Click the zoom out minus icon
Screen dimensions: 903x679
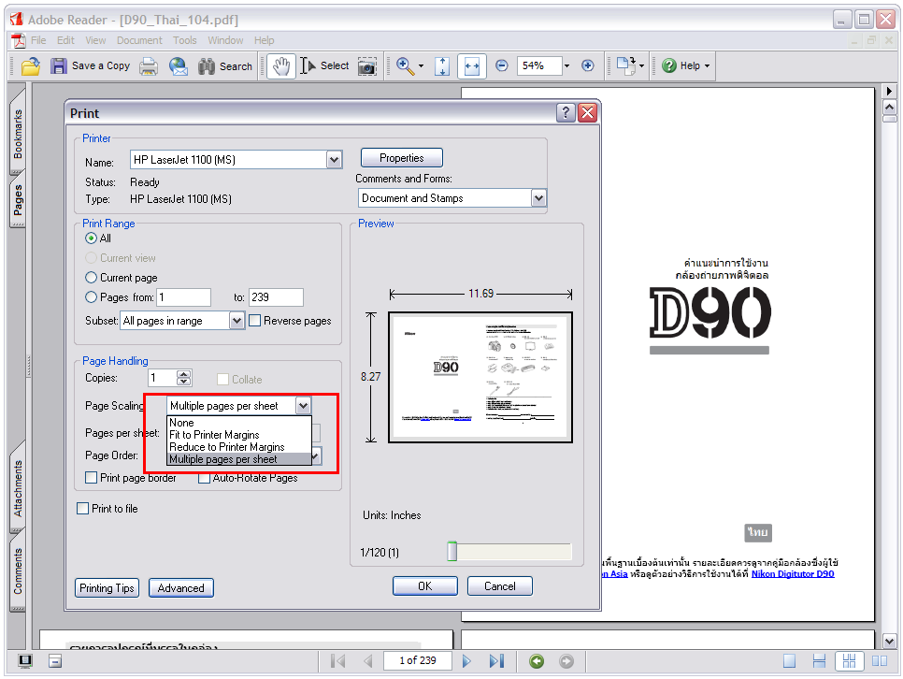click(x=502, y=65)
